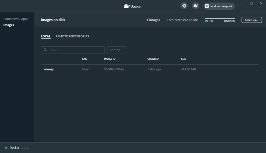Viewport: 266px width, 153px height.
Task: Minimize the Docker window
Action: [242, 3]
